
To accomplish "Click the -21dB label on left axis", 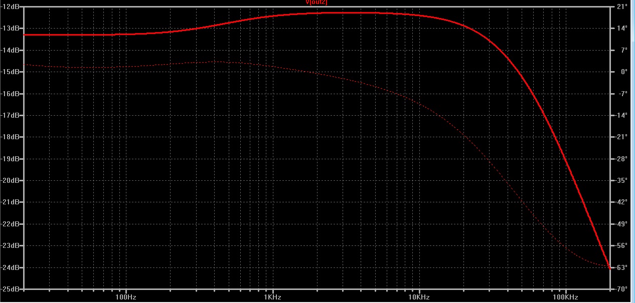I will 10,202.
